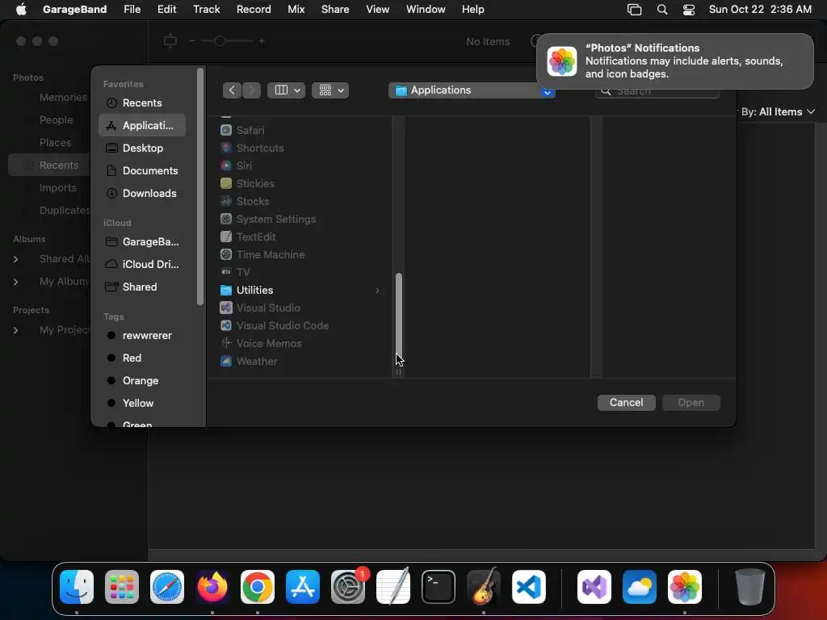Click the Open button in the dialog
Screen dimensions: 827x620
[691, 403]
